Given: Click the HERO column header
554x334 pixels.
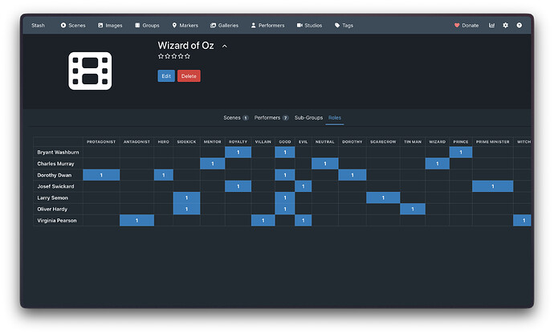Looking at the screenshot, I should coord(164,142).
